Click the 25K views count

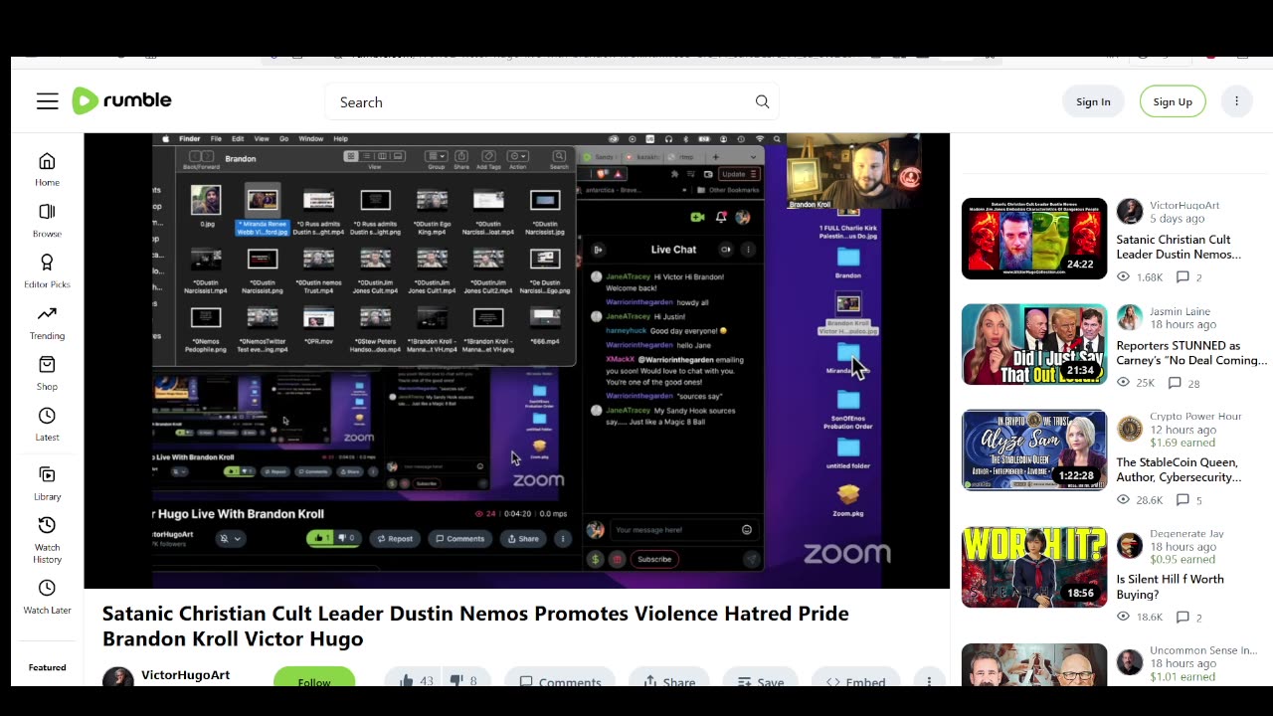[1136, 383]
